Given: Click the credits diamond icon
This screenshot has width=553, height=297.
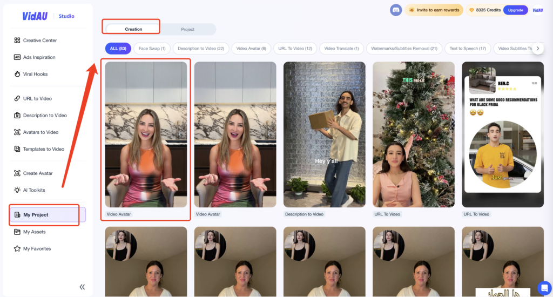Looking at the screenshot, I should point(471,10).
